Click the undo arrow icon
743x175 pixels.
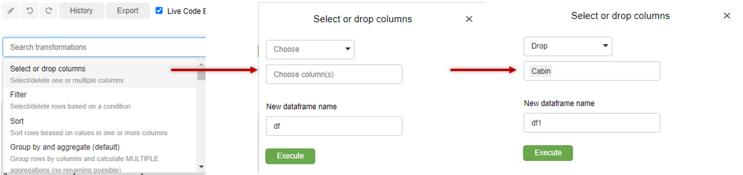(x=30, y=11)
